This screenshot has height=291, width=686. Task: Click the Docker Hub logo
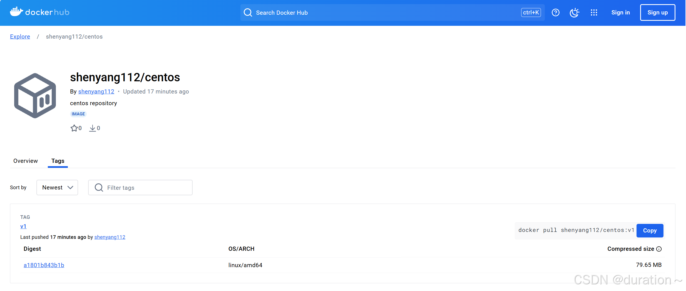click(40, 12)
